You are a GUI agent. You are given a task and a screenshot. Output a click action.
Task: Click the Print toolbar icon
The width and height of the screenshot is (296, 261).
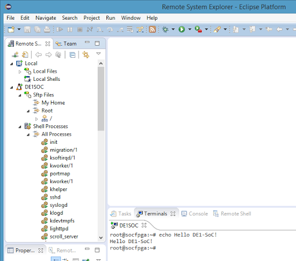pos(47,29)
